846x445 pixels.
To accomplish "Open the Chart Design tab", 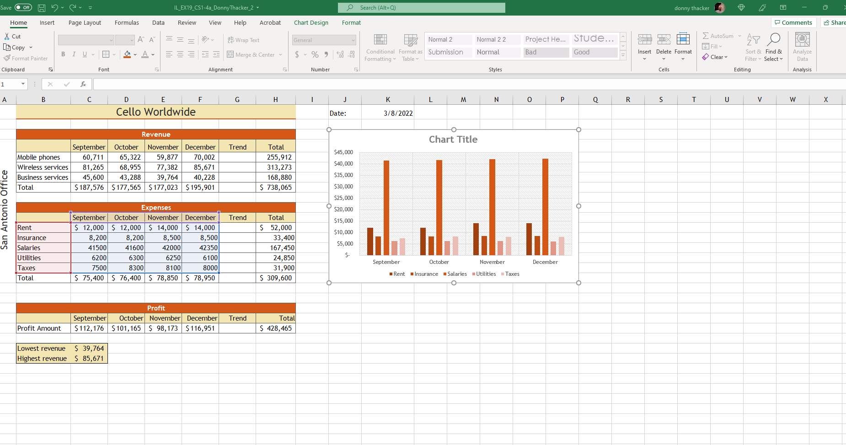I will tap(311, 22).
